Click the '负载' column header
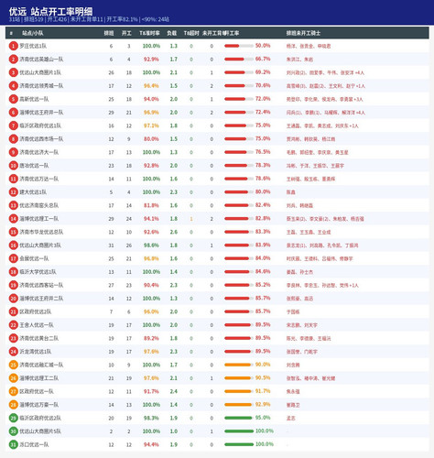 [x=171, y=33]
